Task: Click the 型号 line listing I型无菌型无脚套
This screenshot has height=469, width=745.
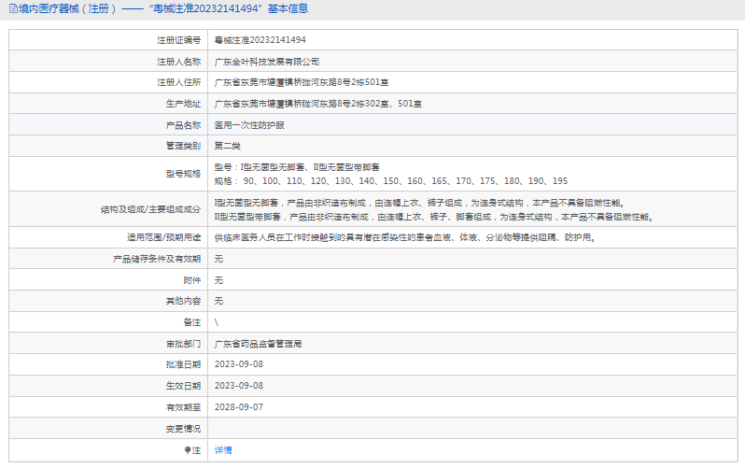Action: click(297, 167)
